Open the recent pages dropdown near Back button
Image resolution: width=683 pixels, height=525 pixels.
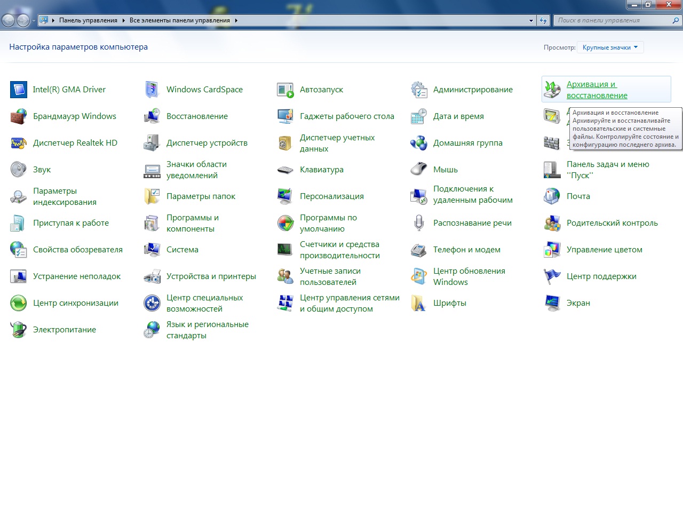(34, 21)
